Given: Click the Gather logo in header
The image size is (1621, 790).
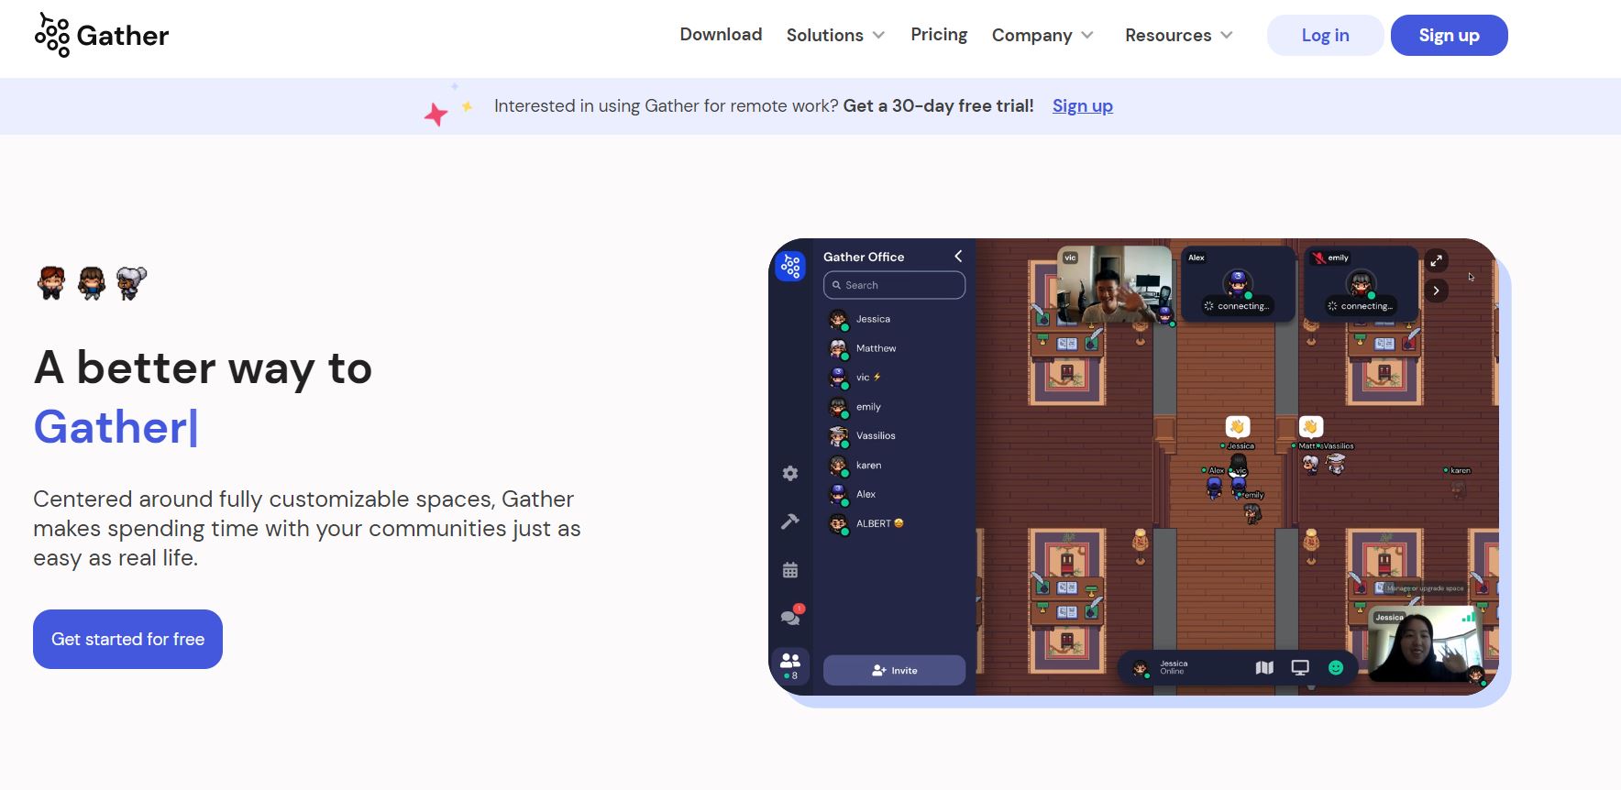Looking at the screenshot, I should point(102,35).
